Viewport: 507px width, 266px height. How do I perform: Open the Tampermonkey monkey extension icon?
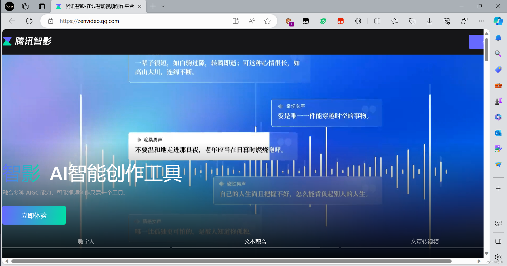289,21
